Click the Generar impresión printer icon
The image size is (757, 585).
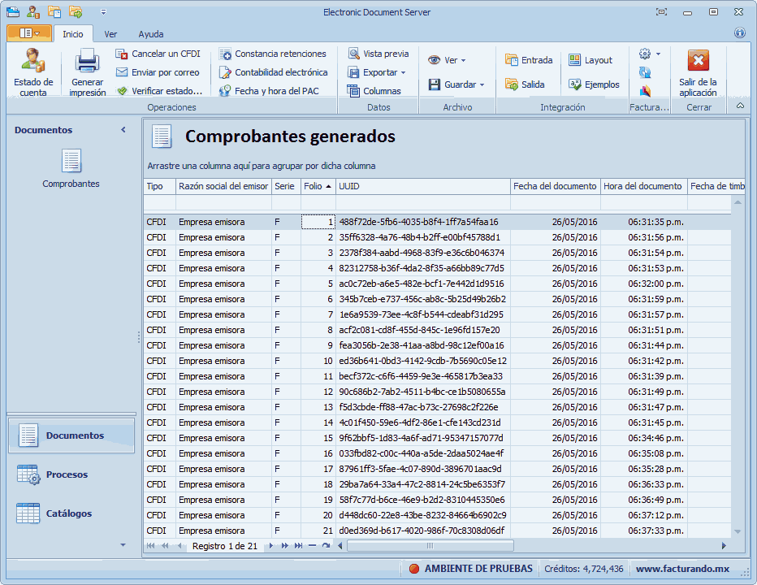click(87, 62)
